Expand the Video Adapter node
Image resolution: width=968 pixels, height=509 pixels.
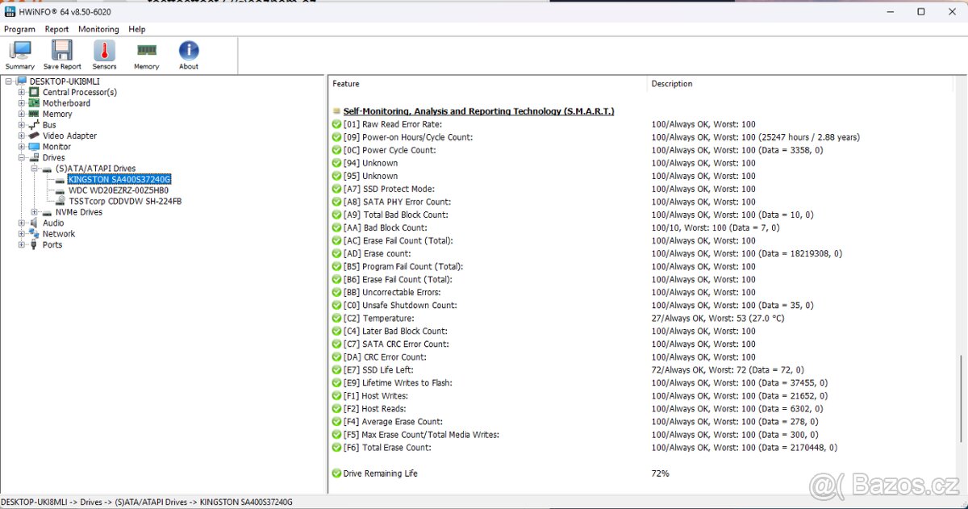point(22,136)
